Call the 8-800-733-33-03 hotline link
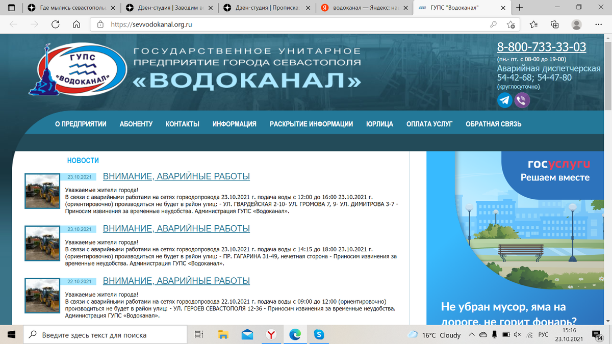 (x=542, y=47)
